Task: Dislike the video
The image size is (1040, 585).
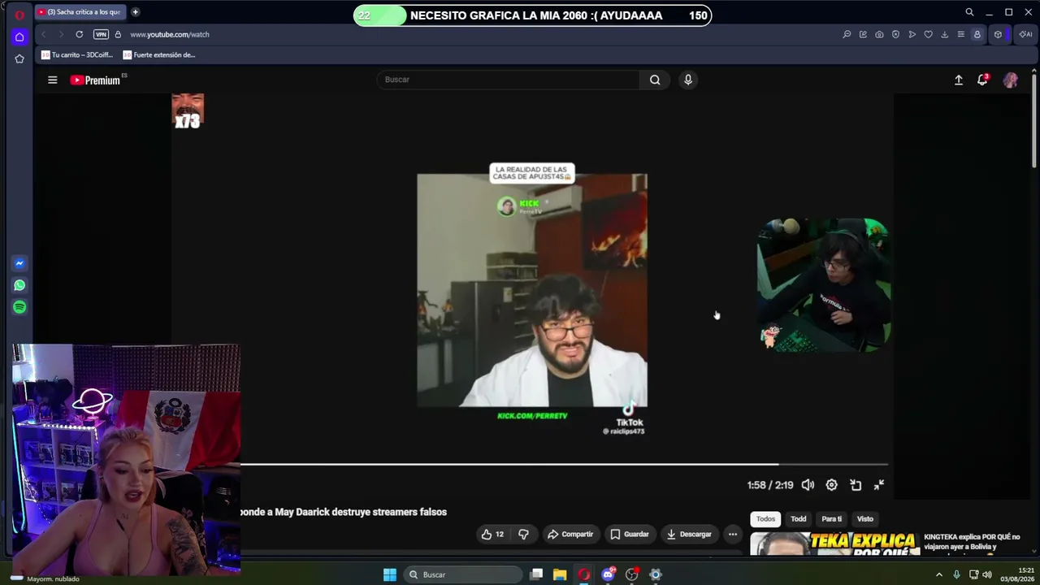Action: pyautogui.click(x=523, y=534)
